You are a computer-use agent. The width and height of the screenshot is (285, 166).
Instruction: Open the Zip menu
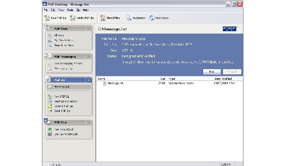tap(78, 10)
